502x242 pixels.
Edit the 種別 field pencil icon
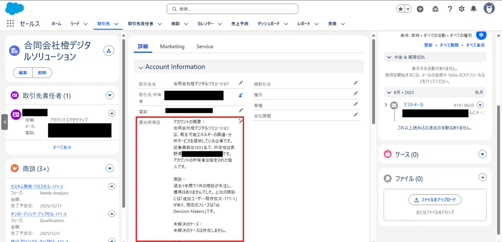356,93
